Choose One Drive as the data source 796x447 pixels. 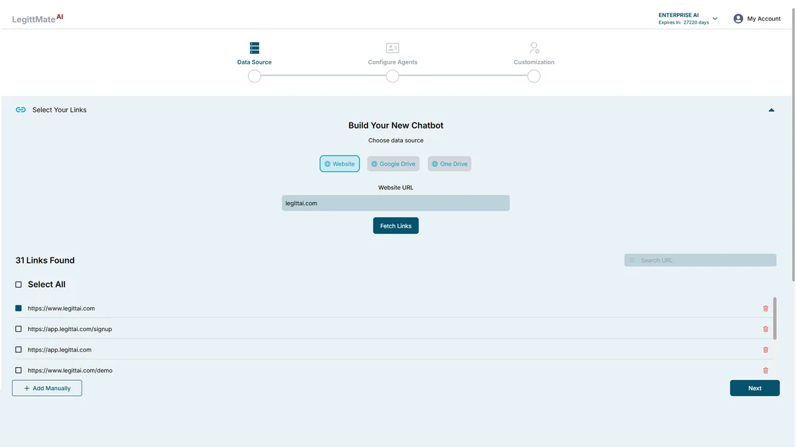[450, 164]
